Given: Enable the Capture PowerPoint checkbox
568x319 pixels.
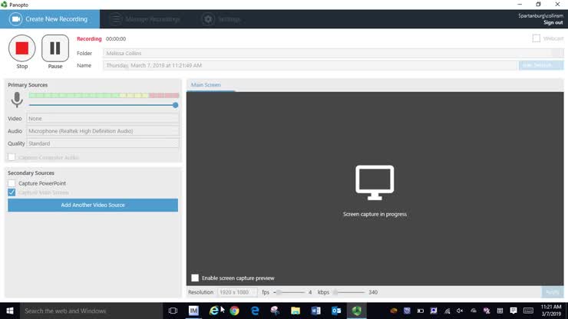Looking at the screenshot, I should point(12,183).
